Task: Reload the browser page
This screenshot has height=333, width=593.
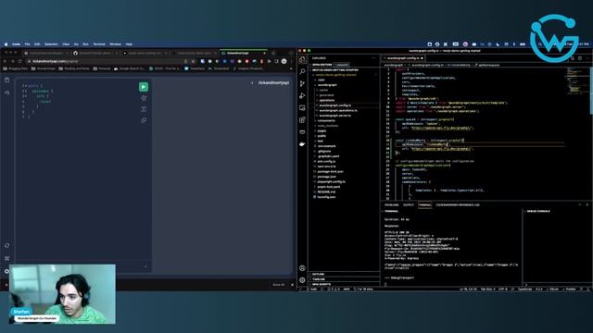Action: tap(19, 61)
